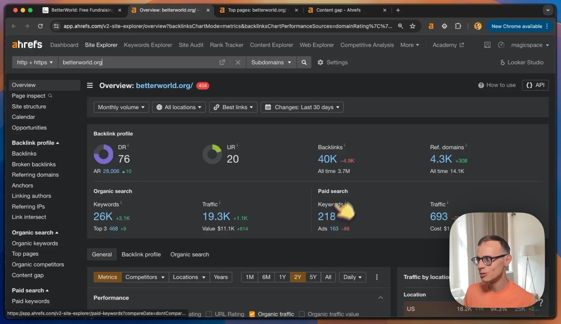Enable the URL Rating checkbox
This screenshot has width=561, height=324.
click(x=209, y=314)
